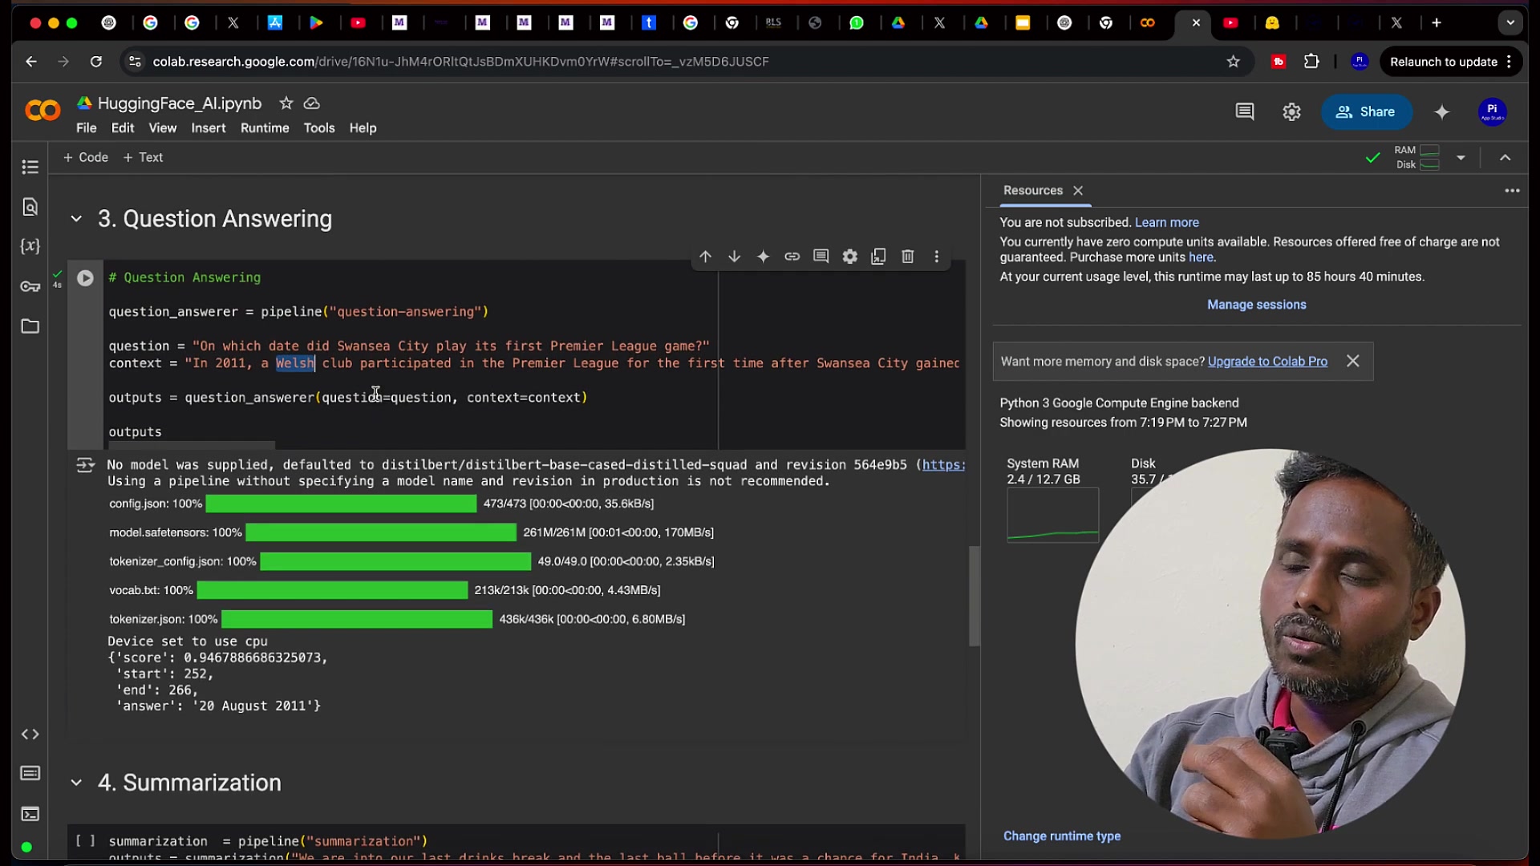
Task: Open Upgrade to Colab Pro link
Action: tap(1267, 362)
